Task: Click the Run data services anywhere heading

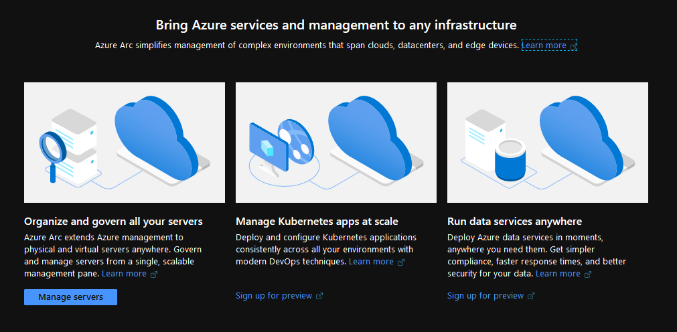Action: pyautogui.click(x=515, y=222)
